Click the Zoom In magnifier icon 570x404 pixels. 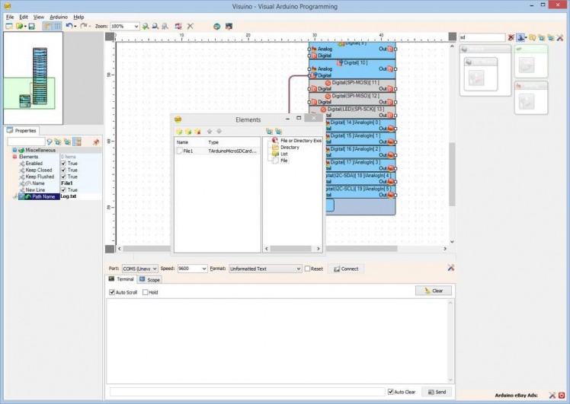[x=146, y=26]
